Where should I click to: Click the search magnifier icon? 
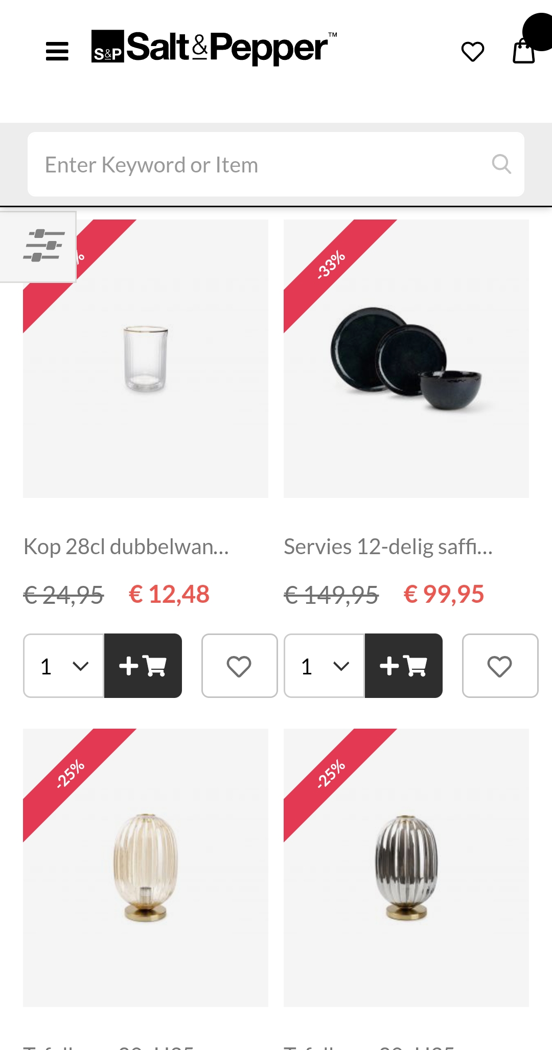point(501,164)
